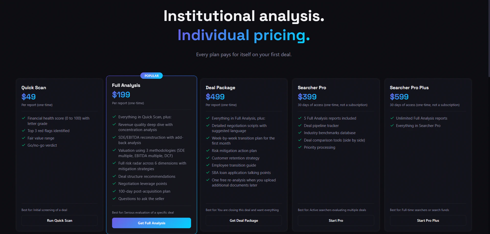
Task: Click checkmark beside Negotiation leverage points
Action: [114, 183]
